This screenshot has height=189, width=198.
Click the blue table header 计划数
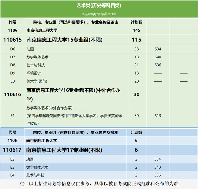click(x=136, y=132)
